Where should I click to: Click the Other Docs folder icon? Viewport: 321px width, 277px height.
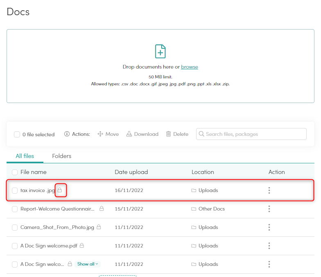pyautogui.click(x=194, y=209)
